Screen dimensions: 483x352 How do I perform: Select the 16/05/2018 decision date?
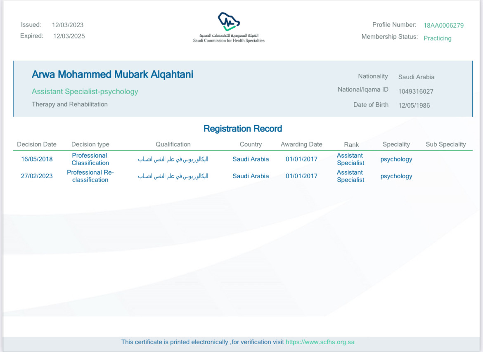37,159
